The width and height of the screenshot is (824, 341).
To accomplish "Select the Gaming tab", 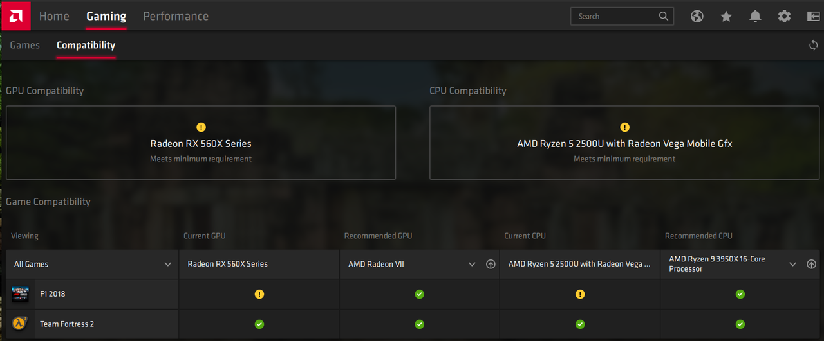I will pos(106,16).
